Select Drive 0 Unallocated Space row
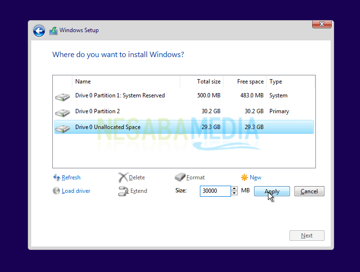 184,127
